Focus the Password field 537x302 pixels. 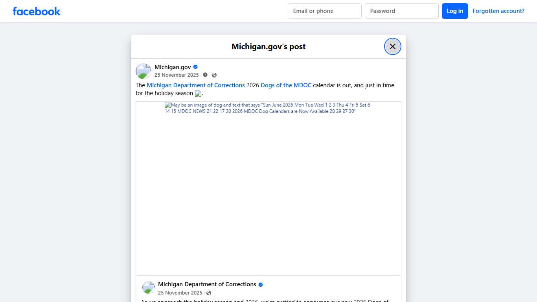tap(401, 11)
